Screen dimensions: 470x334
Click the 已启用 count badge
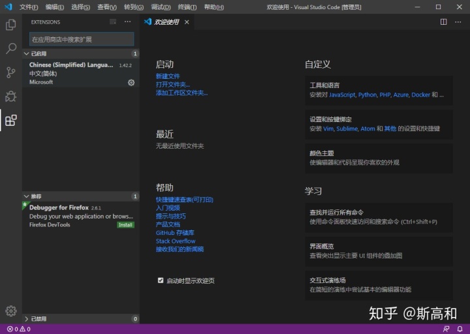coord(135,53)
